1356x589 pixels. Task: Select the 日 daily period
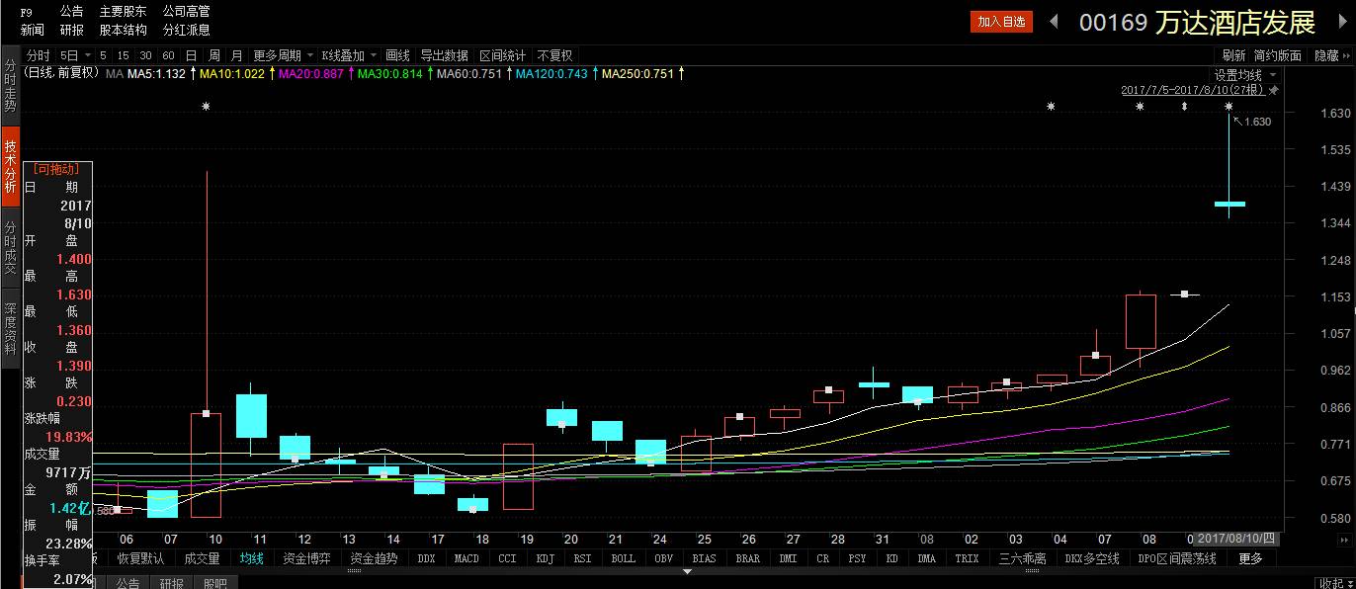tap(191, 55)
